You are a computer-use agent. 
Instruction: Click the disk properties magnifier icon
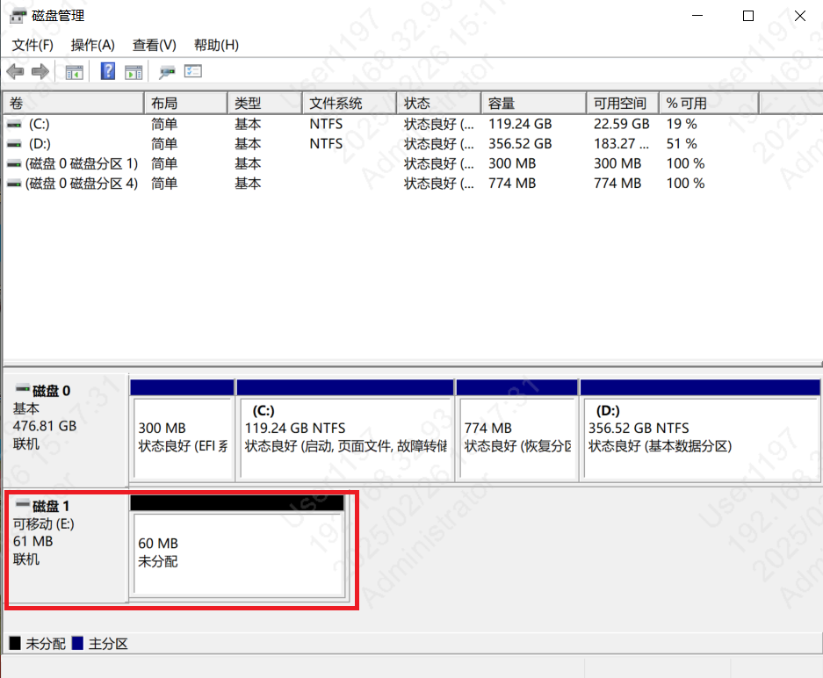(x=167, y=71)
